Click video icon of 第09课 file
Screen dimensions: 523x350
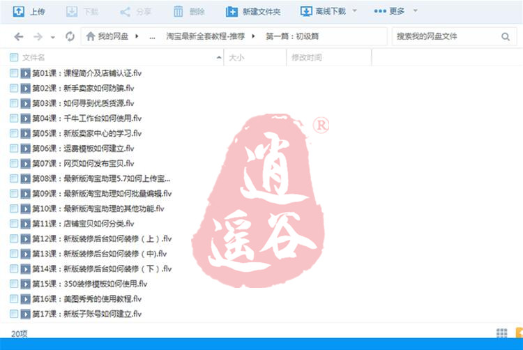tap(25, 194)
